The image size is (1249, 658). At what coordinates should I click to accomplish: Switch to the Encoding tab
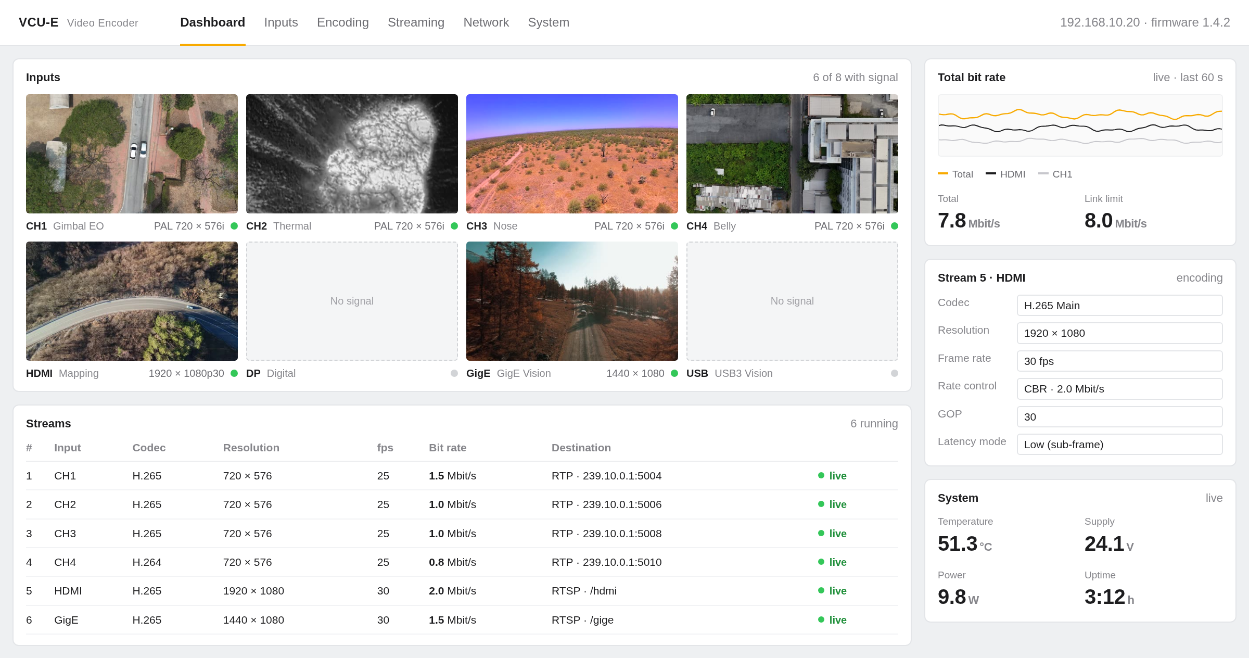click(x=342, y=22)
